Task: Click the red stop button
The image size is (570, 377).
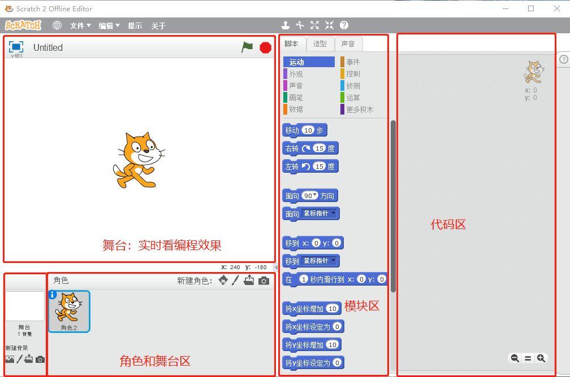Action: [265, 47]
